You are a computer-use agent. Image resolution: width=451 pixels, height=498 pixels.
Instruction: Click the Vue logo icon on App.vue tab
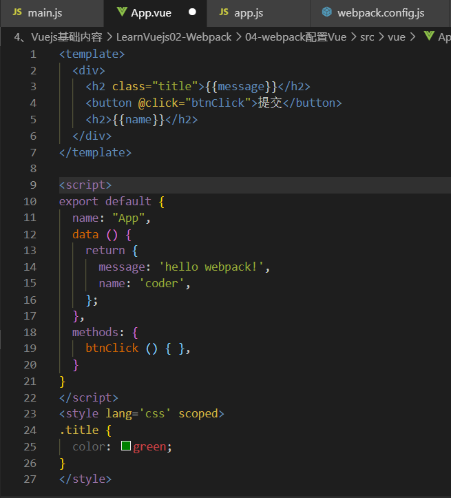(x=122, y=12)
